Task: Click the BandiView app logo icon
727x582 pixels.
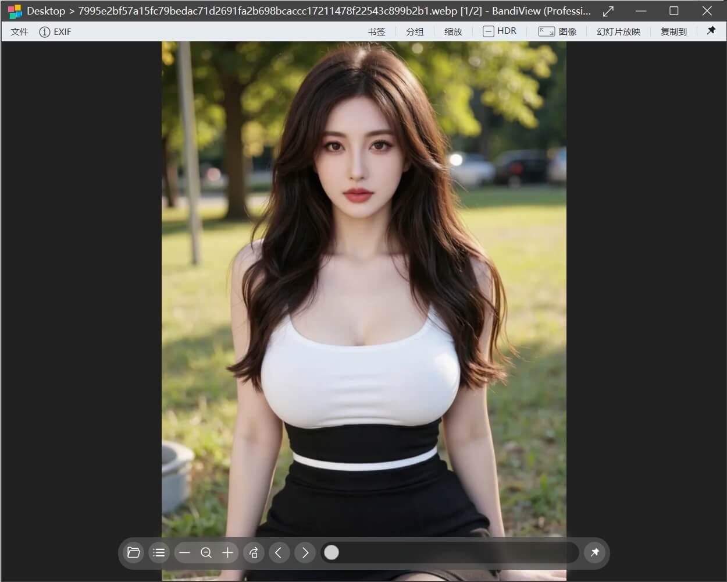Action: coord(15,11)
